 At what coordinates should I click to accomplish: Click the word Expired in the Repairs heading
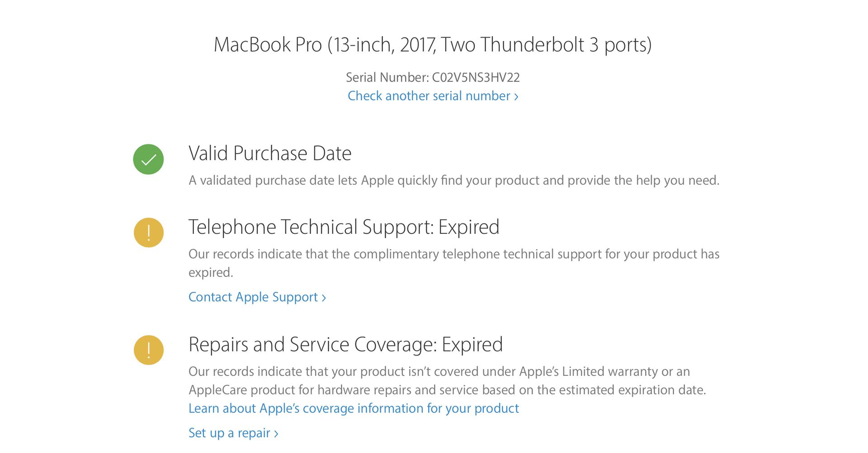tap(472, 344)
